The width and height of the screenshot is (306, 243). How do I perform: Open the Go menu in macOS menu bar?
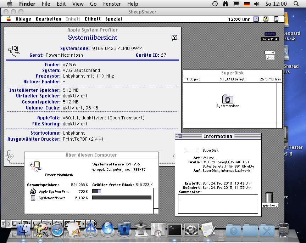click(93, 4)
